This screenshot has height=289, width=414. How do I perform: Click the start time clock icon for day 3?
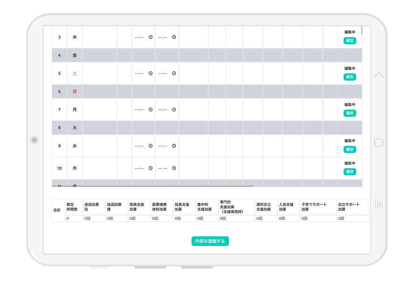coord(151,37)
